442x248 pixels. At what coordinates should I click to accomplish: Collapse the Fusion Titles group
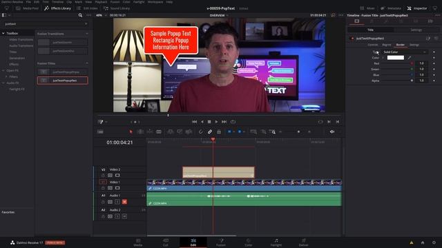coord(87,63)
